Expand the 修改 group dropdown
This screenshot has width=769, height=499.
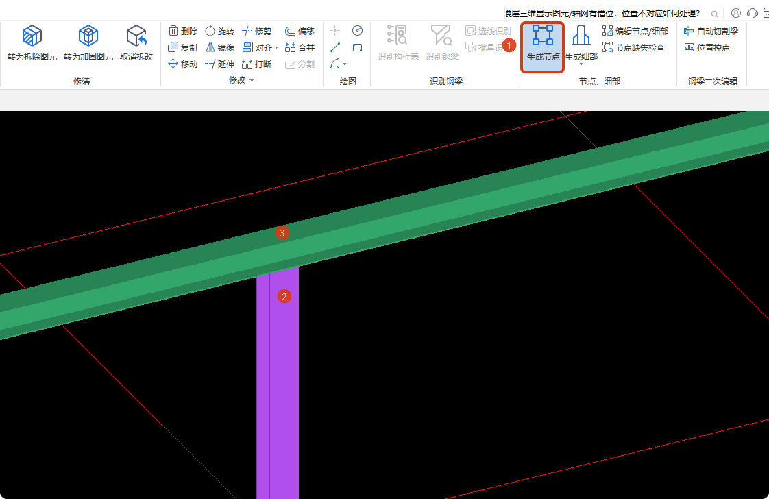[x=252, y=80]
